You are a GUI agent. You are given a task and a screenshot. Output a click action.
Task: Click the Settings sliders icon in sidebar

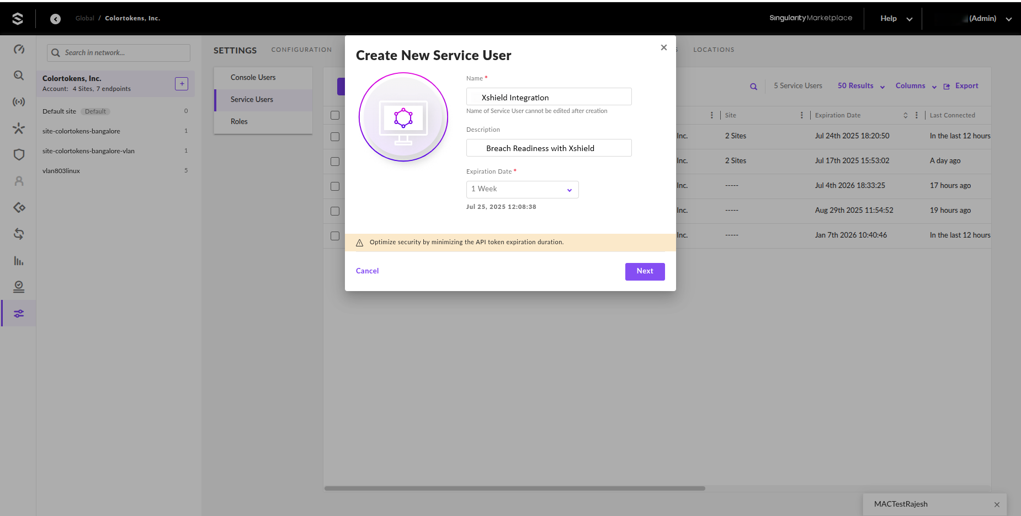click(x=19, y=314)
